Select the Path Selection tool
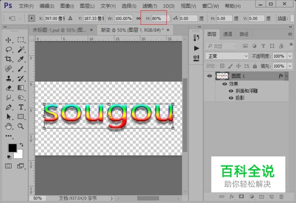The width and height of the screenshot is (296, 203). [x=9, y=117]
